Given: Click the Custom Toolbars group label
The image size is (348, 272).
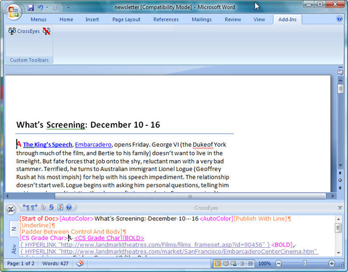Looking at the screenshot, I should click(x=30, y=60).
